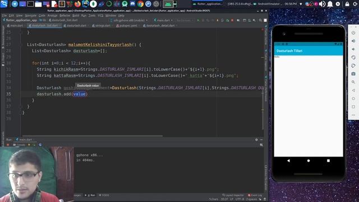Click the emulator sidebar overview square icon
Screen dimensions: 359x202
pyautogui.click(x=353, y=107)
